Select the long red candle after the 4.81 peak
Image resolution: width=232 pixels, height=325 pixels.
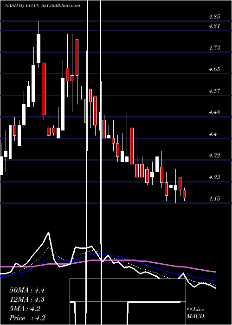click(x=44, y=89)
